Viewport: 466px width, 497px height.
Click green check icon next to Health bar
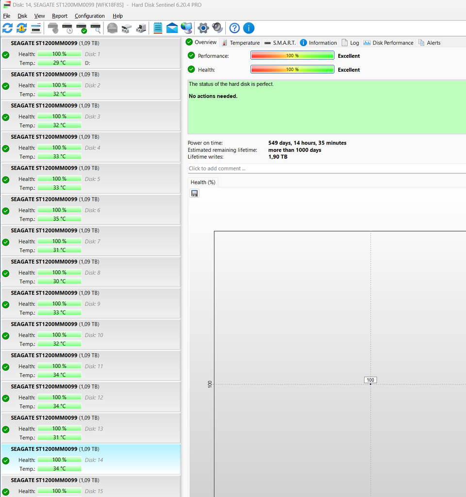pyautogui.click(x=191, y=69)
